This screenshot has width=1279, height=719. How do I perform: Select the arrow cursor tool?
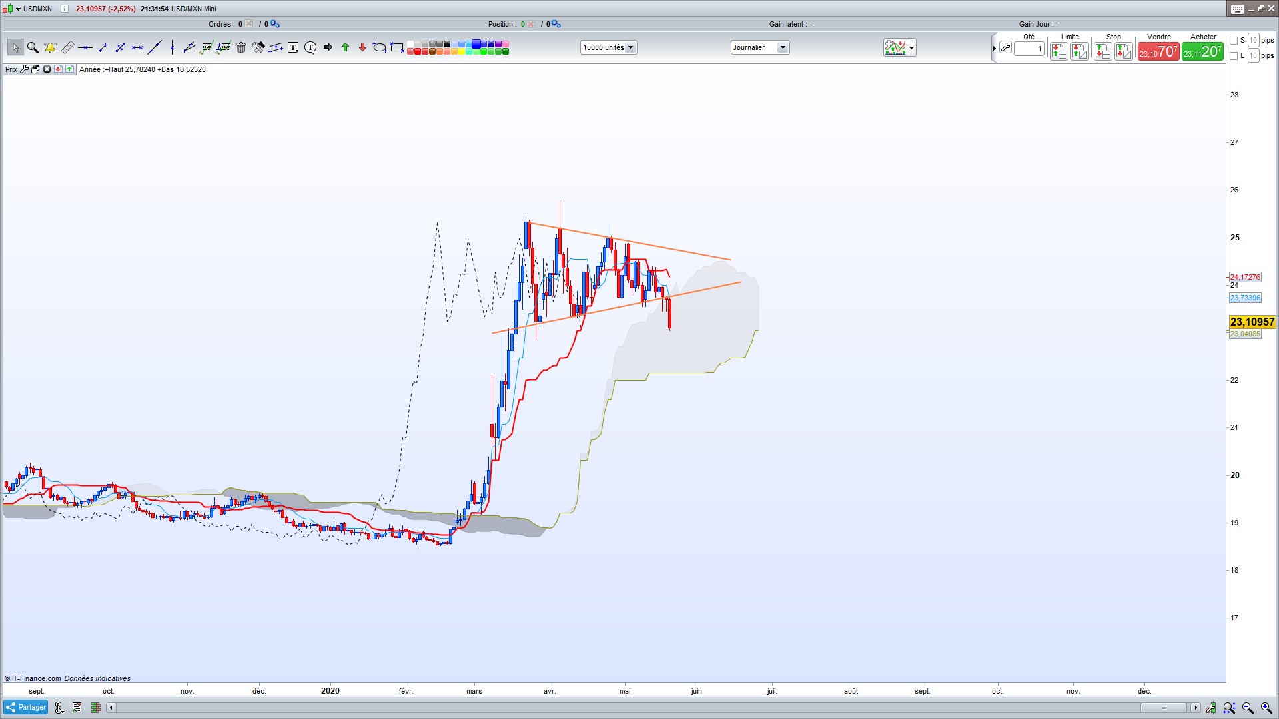(15, 47)
